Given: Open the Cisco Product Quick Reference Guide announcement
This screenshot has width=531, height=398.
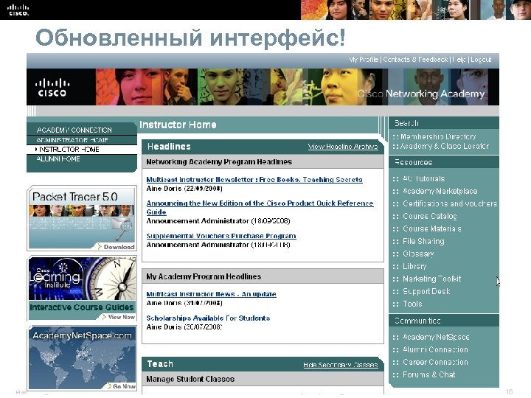Looking at the screenshot, I should point(260,207).
